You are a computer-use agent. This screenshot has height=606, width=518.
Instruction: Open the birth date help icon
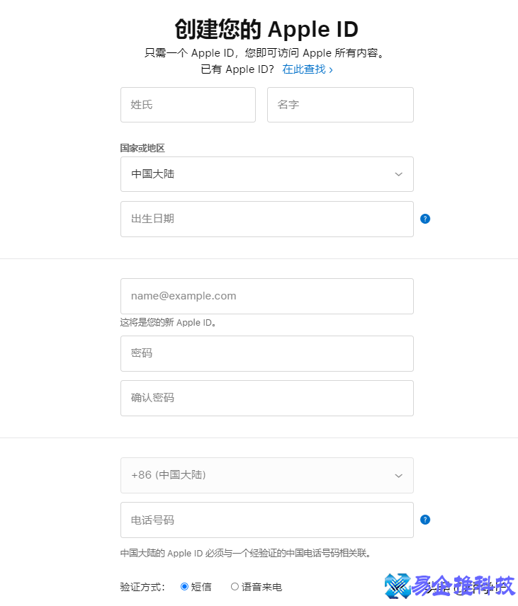[x=424, y=219]
